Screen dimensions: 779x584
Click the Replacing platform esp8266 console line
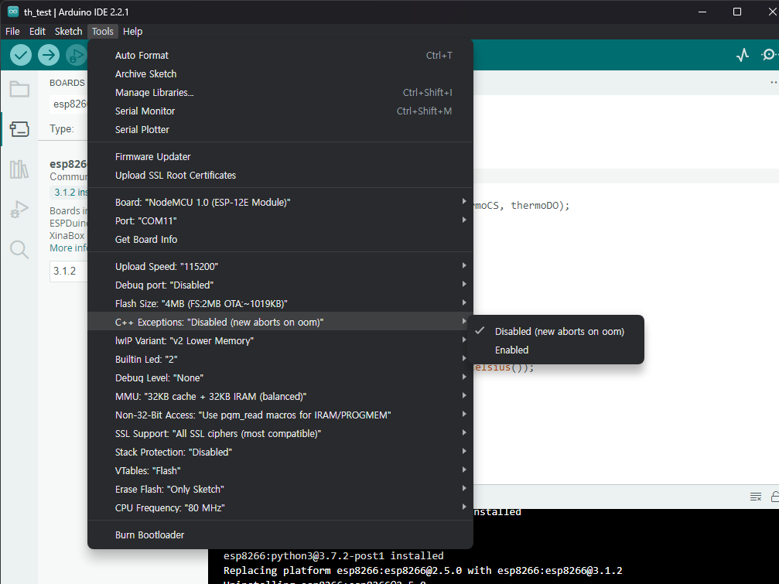coord(423,571)
